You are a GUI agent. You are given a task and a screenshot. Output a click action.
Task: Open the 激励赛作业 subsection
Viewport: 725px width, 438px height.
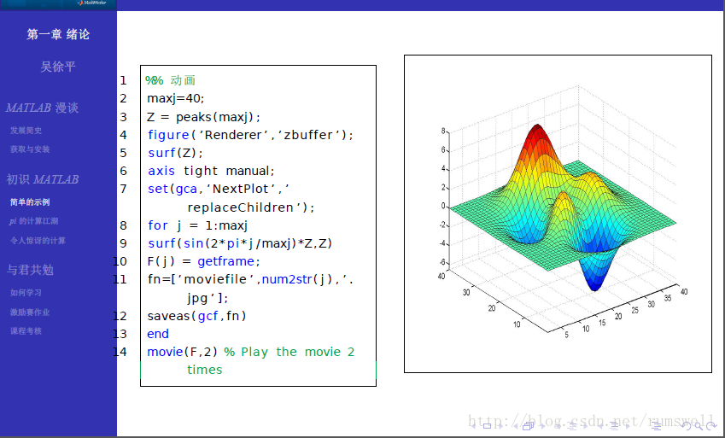click(30, 312)
